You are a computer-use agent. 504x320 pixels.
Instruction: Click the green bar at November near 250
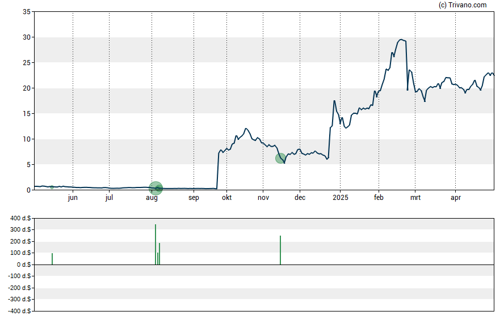tap(280, 250)
